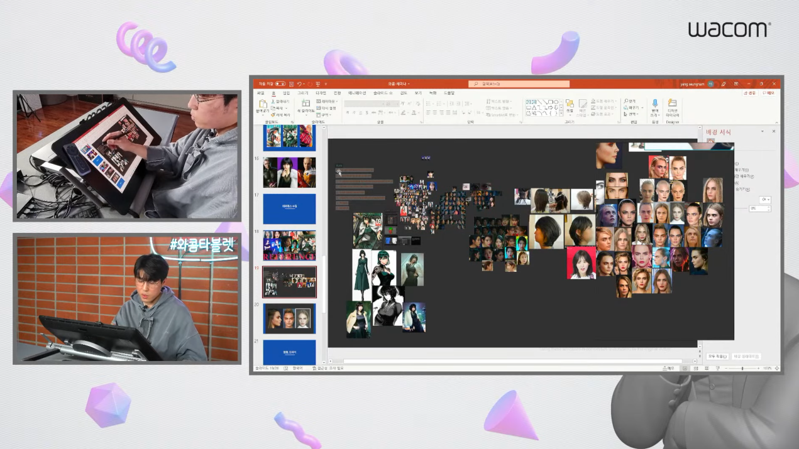799x449 pixels.
Task: Click the horizontal scrollbar below the slide
Action: pyautogui.click(x=512, y=361)
